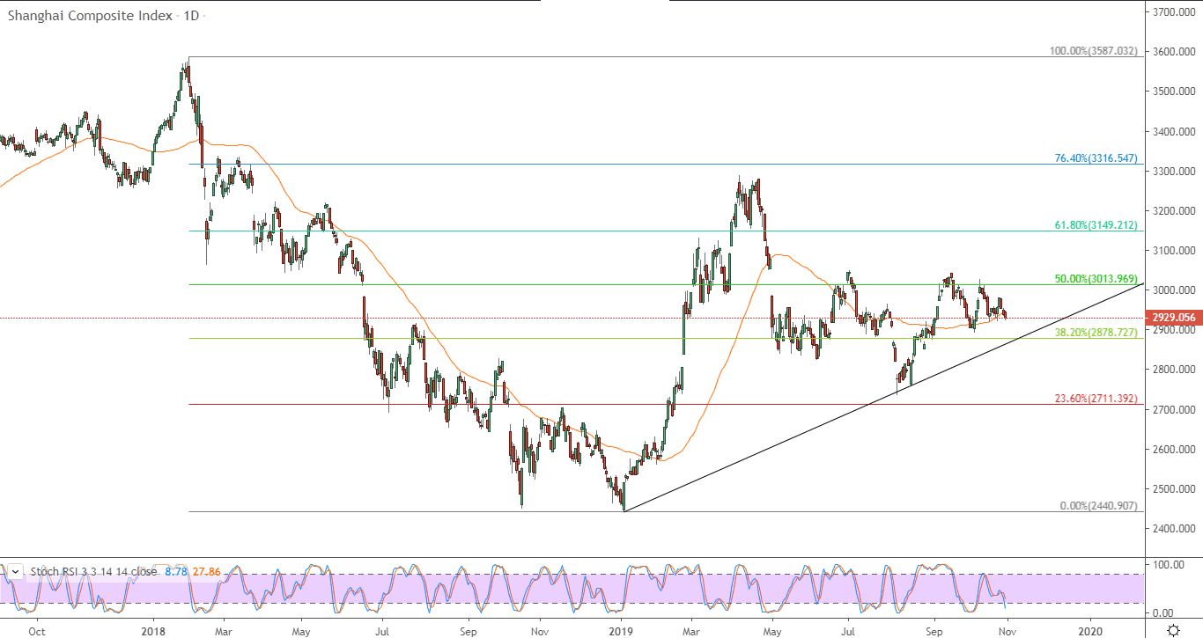This screenshot has width=1203, height=638.
Task: Click the 2019 label on time axis
Action: [621, 630]
